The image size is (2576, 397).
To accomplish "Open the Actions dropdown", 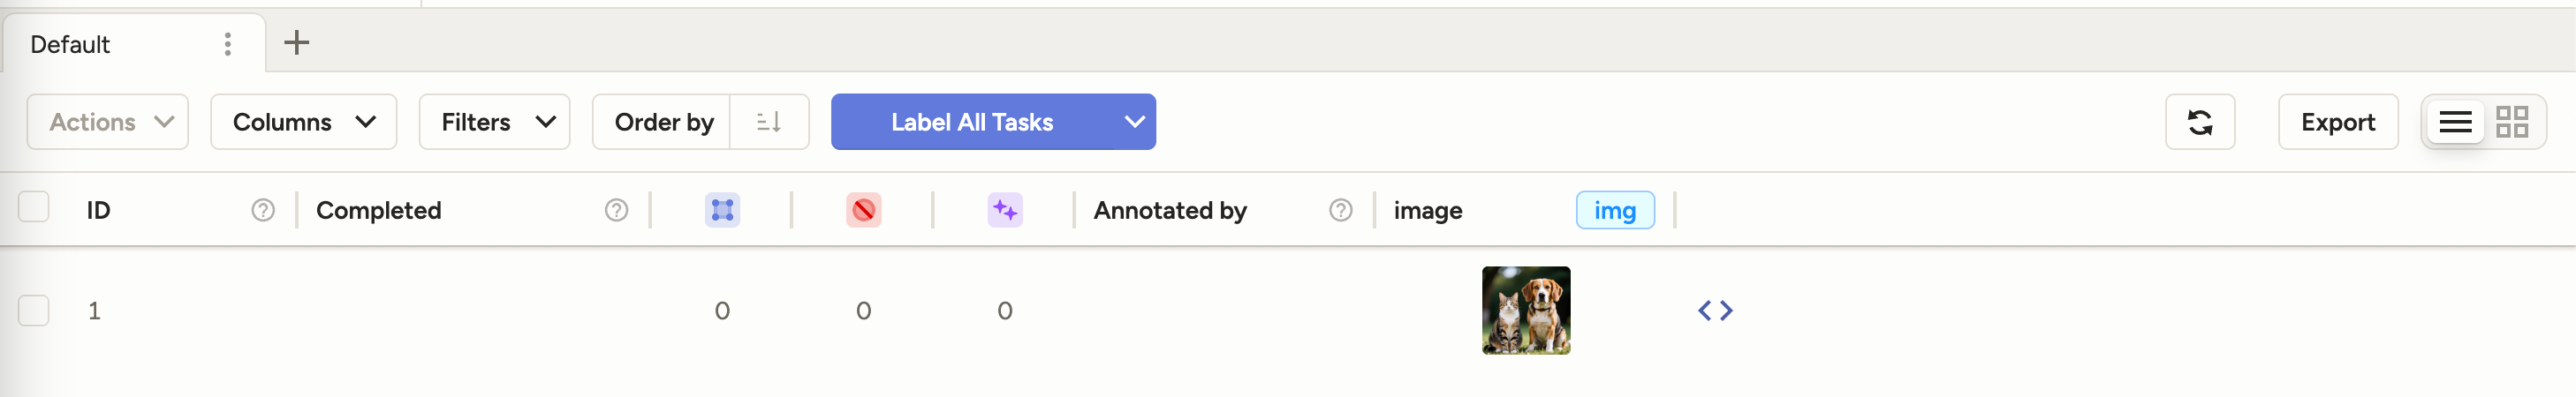I will pos(108,122).
